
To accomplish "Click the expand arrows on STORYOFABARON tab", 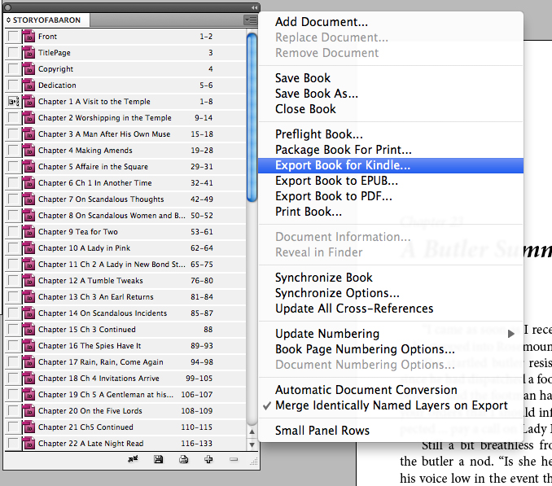I will pyautogui.click(x=8, y=20).
